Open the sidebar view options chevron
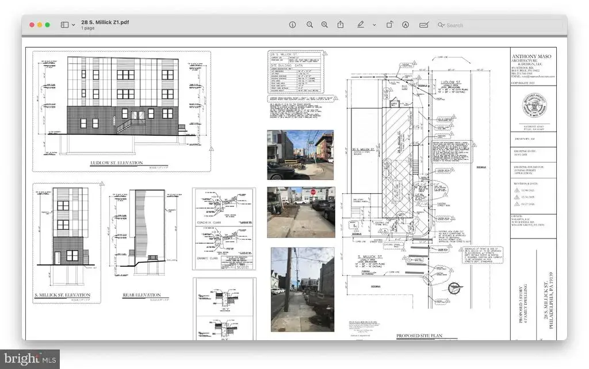Screen dimensions: 589x369 (x=73, y=25)
